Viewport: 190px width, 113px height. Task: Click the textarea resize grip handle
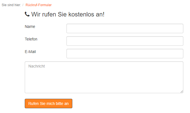click(182, 92)
